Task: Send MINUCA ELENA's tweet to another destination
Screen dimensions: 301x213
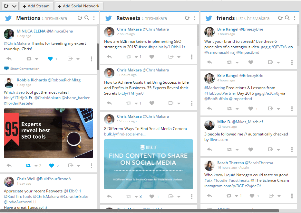Action: 70,59
